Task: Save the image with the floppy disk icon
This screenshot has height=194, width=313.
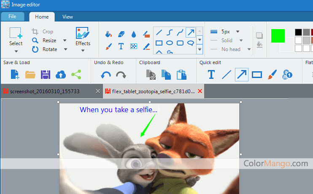Action: tap(46, 75)
